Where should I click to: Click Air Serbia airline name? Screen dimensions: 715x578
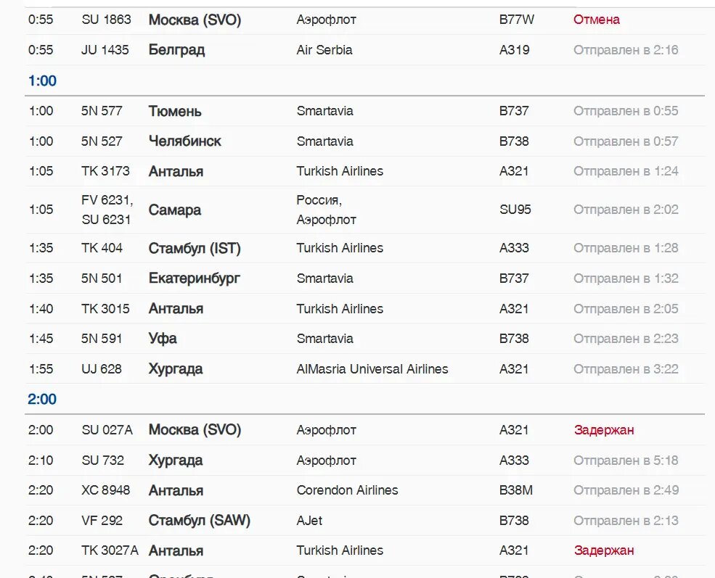pos(324,50)
